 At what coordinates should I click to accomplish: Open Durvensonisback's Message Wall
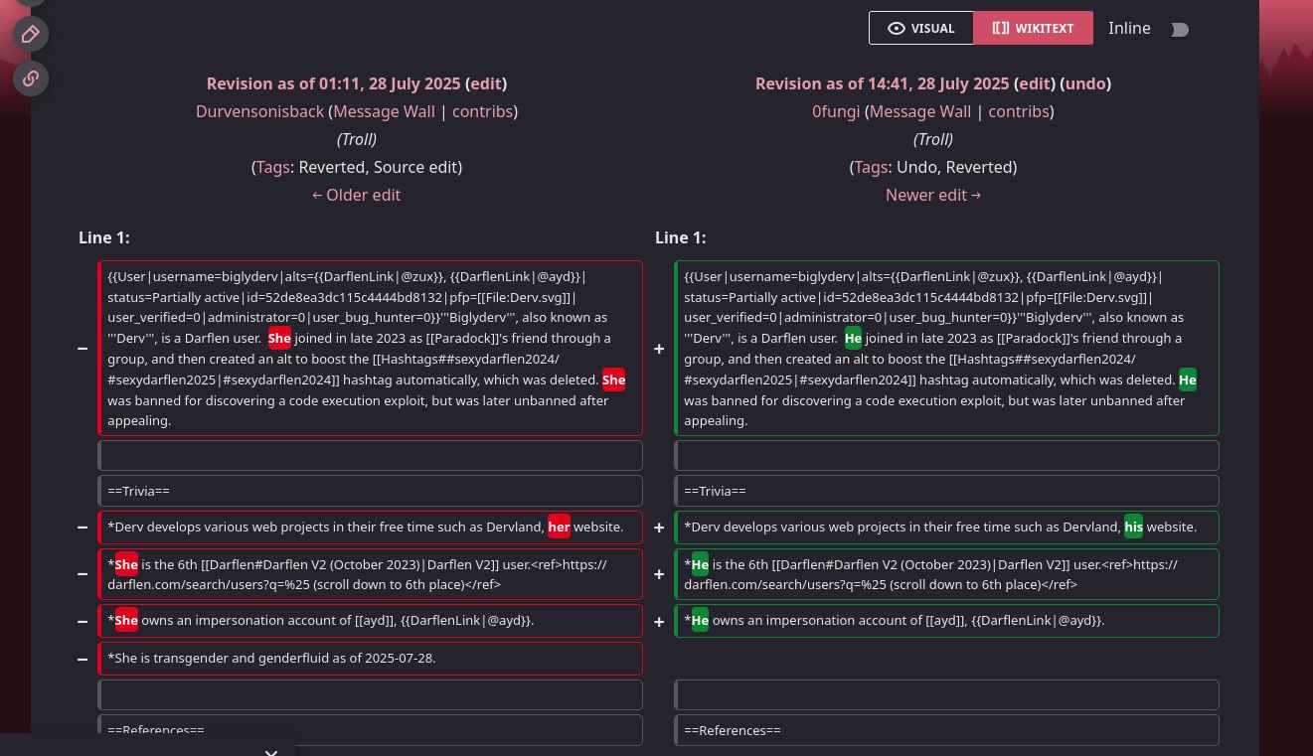click(384, 111)
